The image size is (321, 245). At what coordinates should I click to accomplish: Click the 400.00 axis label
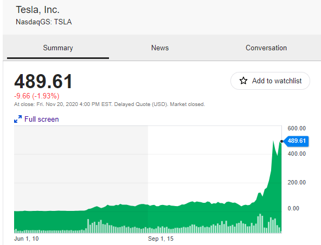pos(297,154)
